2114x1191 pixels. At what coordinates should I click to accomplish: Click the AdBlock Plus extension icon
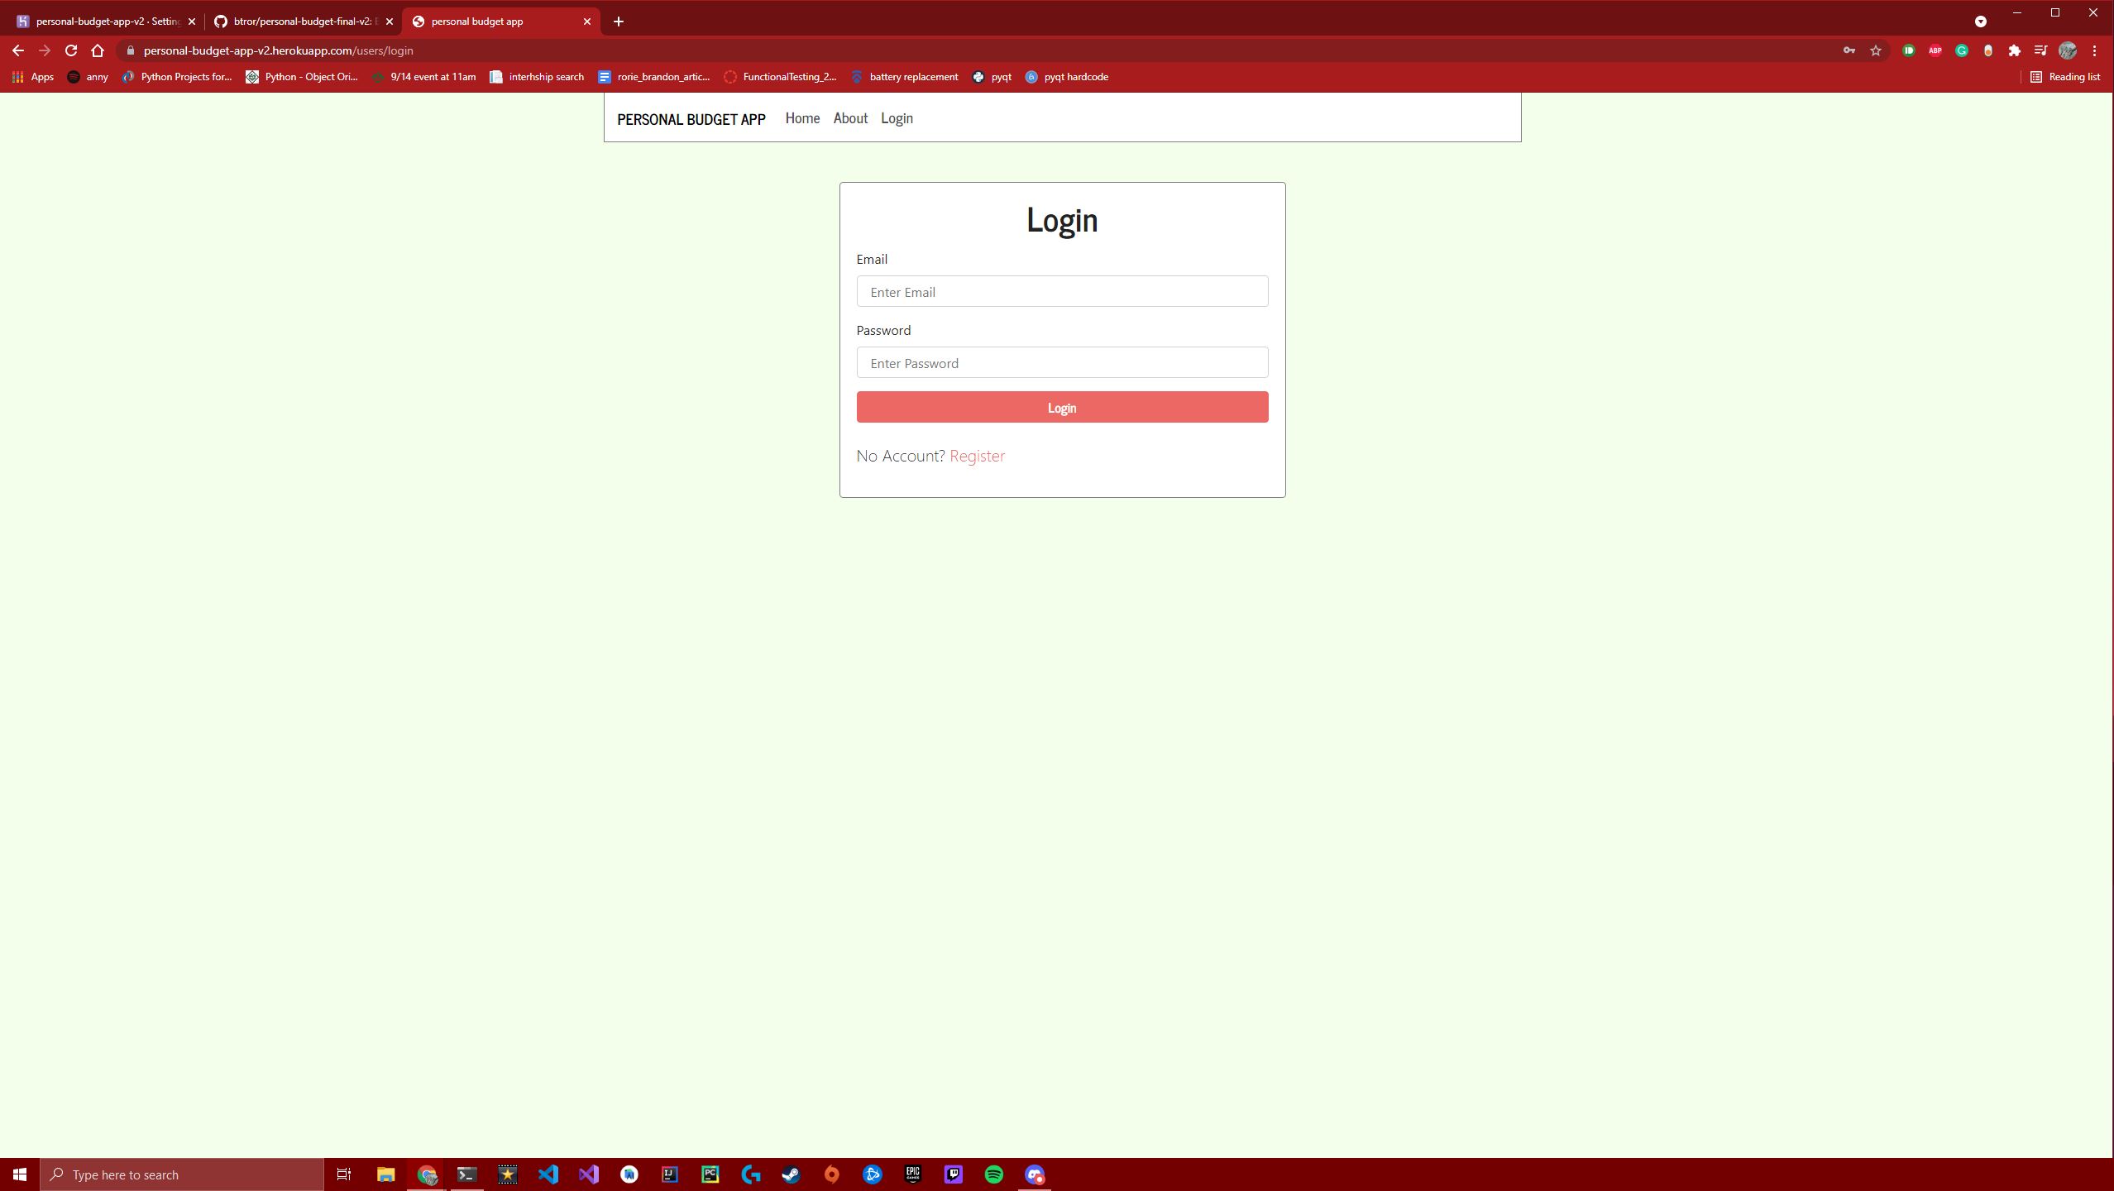[1935, 50]
